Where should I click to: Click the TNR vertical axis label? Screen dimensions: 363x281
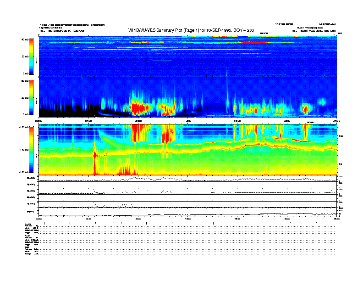coord(36,156)
